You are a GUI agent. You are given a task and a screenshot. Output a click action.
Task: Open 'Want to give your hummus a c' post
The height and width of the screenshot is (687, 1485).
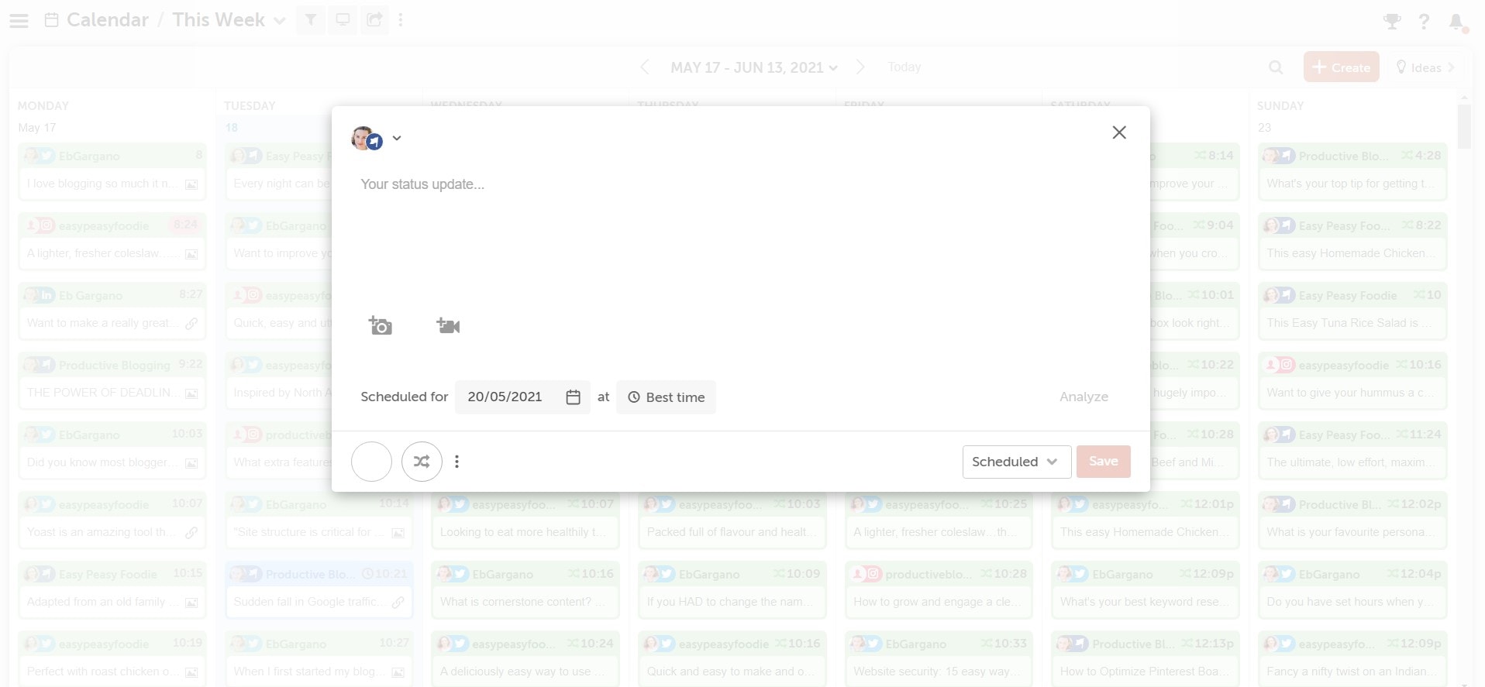[x=1352, y=380]
